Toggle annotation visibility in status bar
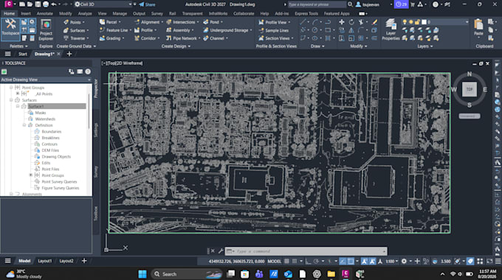502x280 pixels. click(365, 261)
